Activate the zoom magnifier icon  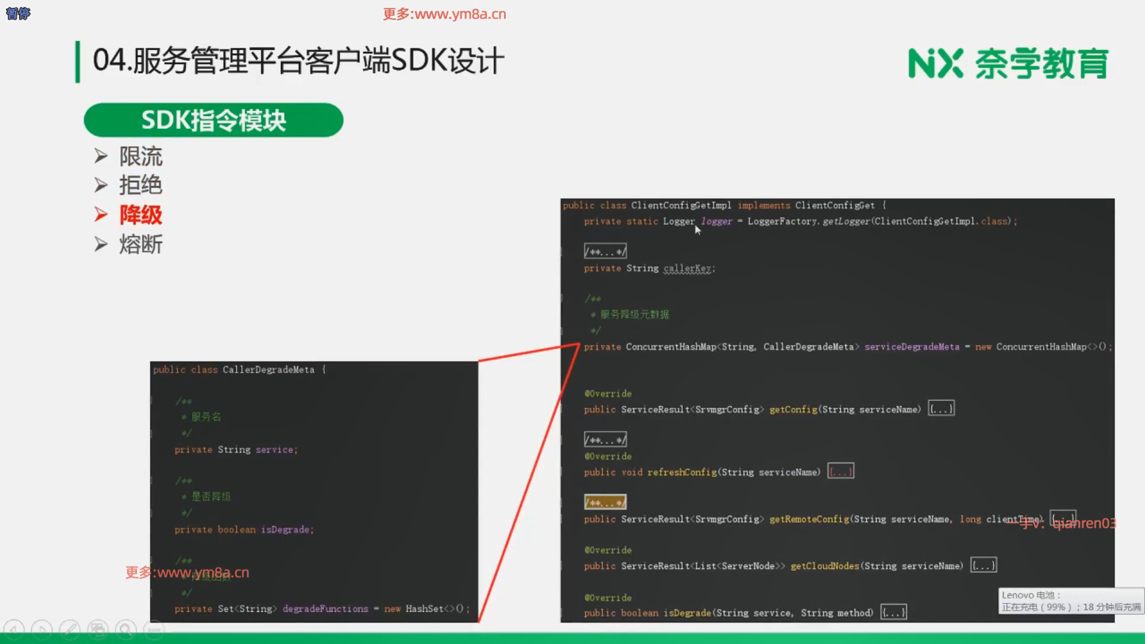[126, 630]
